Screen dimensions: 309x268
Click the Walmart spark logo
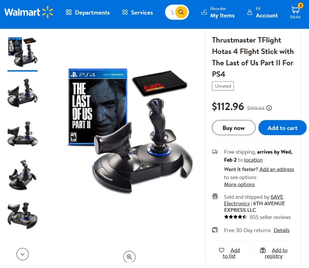pyautogui.click(x=48, y=12)
